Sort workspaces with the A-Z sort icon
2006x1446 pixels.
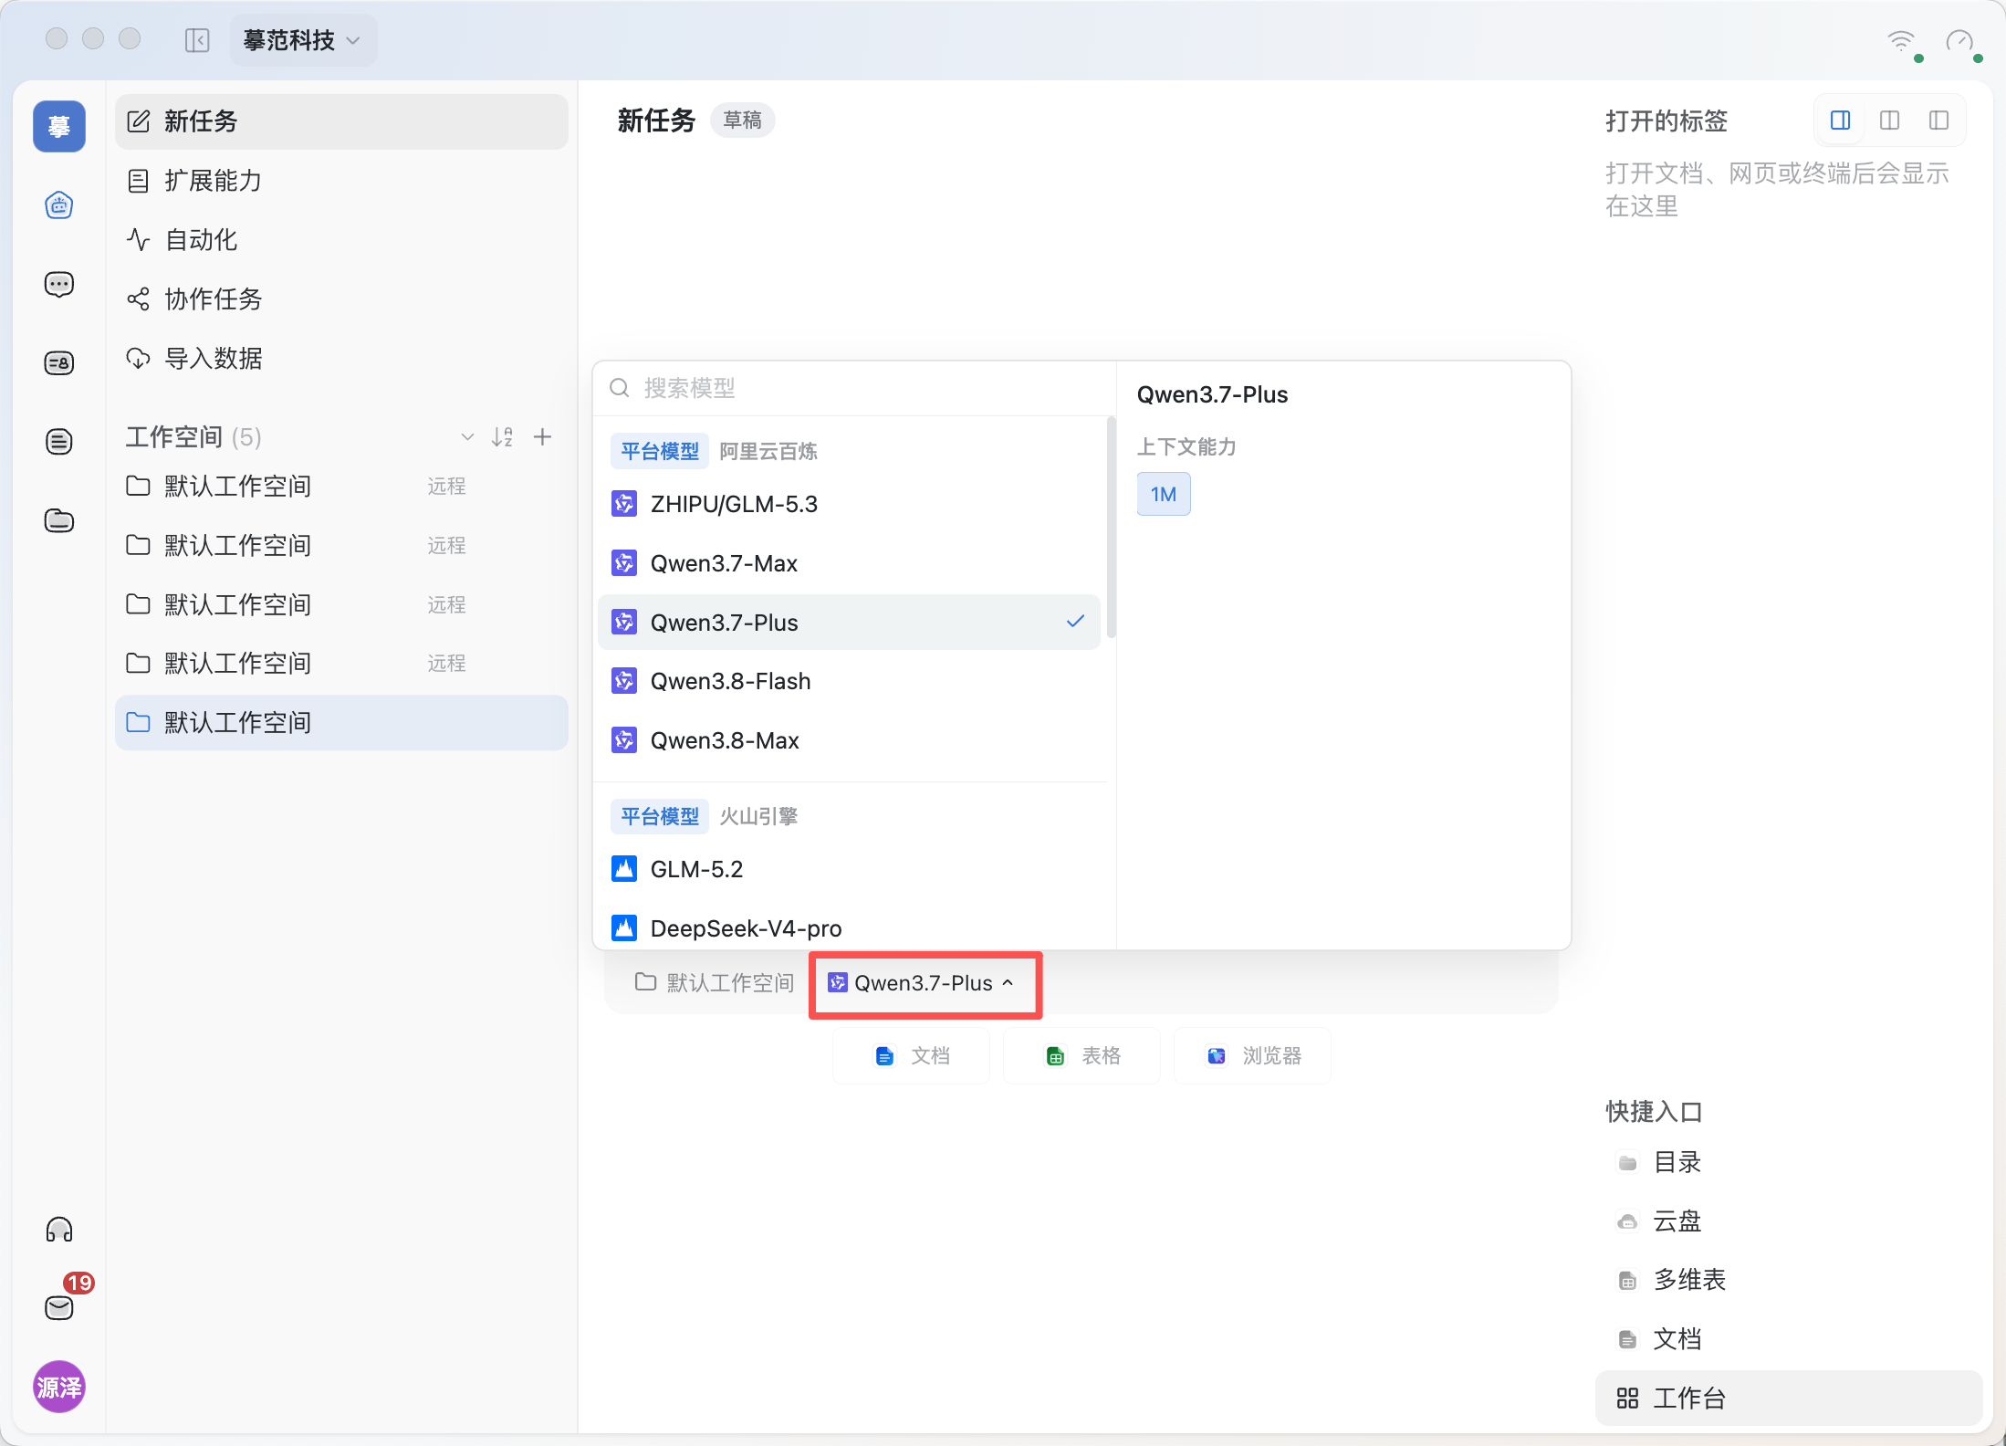coord(503,437)
